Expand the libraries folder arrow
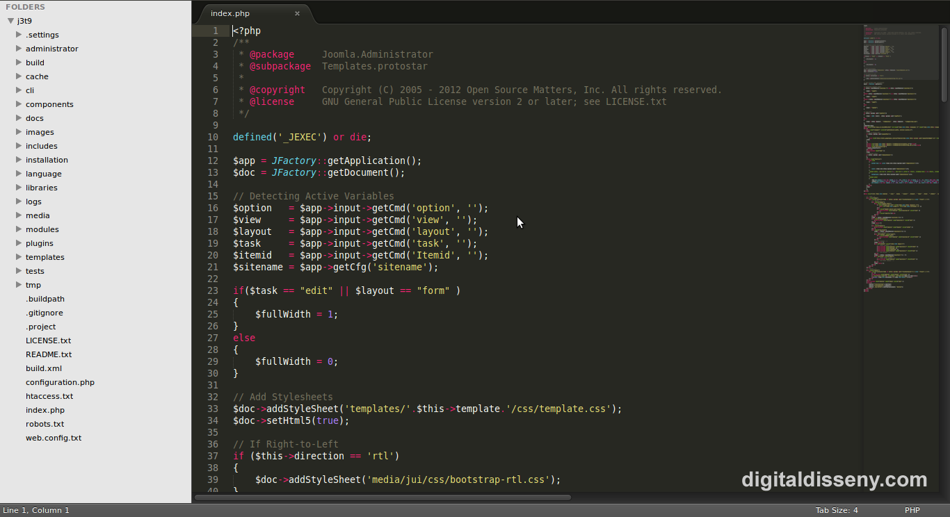This screenshot has height=517, width=950. coord(19,188)
